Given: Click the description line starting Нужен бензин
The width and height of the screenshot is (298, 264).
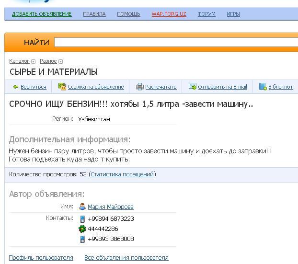Looking at the screenshot, I should 140,151.
